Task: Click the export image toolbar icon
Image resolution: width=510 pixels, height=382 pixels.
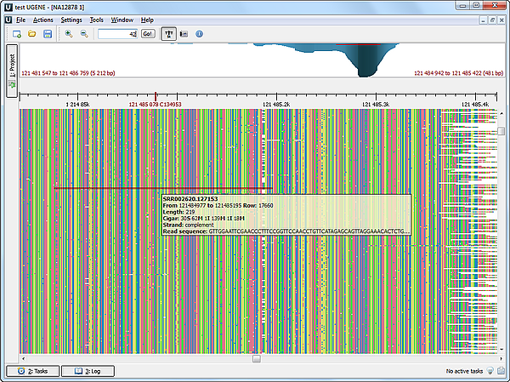Action: 184,34
